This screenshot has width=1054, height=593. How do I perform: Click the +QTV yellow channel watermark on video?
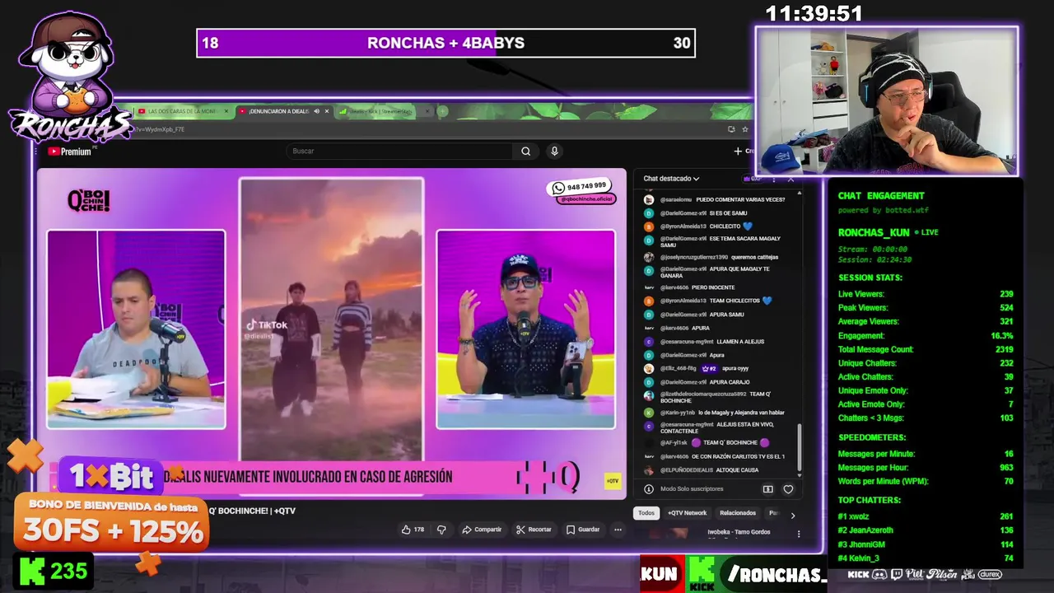click(612, 481)
